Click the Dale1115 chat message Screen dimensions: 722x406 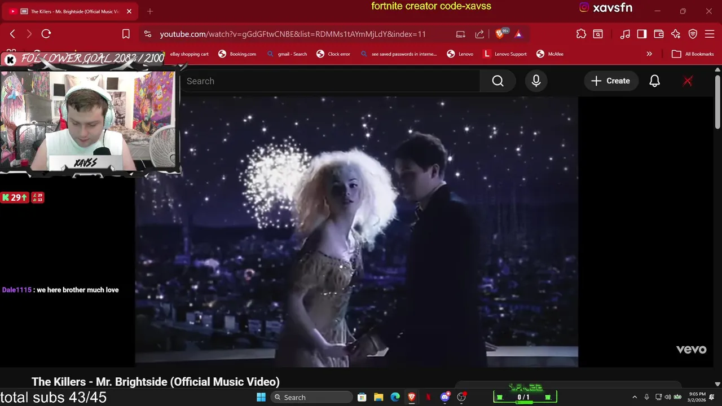(x=60, y=290)
